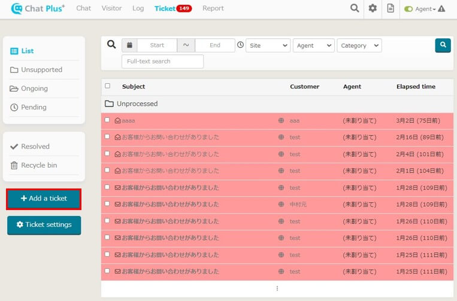Click three-dot load more below list

pos(277,288)
